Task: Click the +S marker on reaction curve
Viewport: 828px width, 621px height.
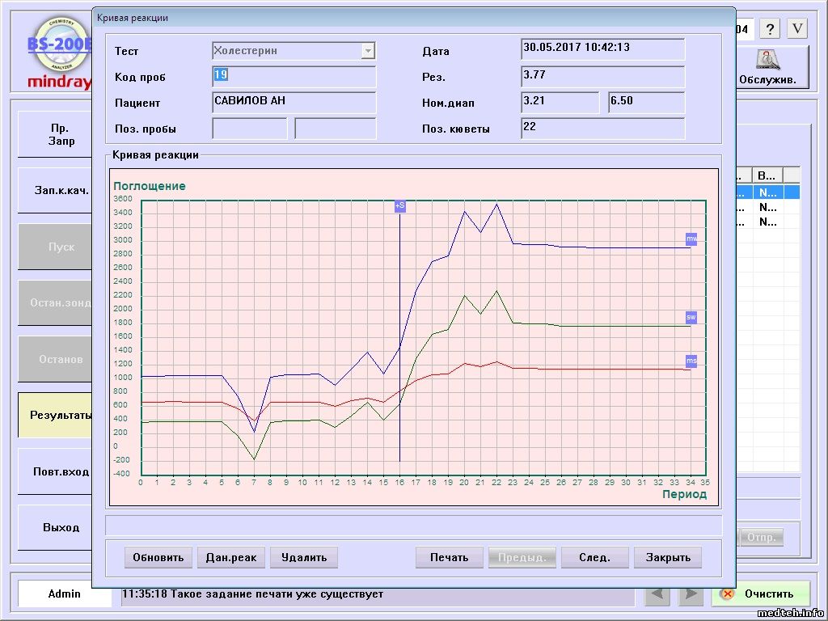Action: [399, 206]
